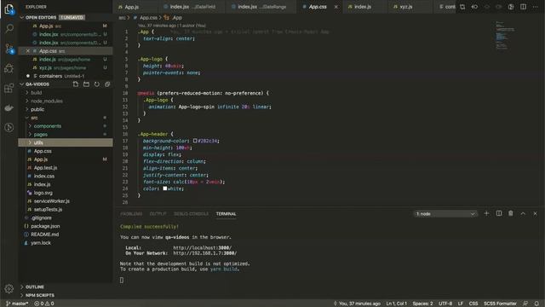545x307 pixels.
Task: Create a new file in QA-VIDEOS explorer
Action: coord(76,84)
